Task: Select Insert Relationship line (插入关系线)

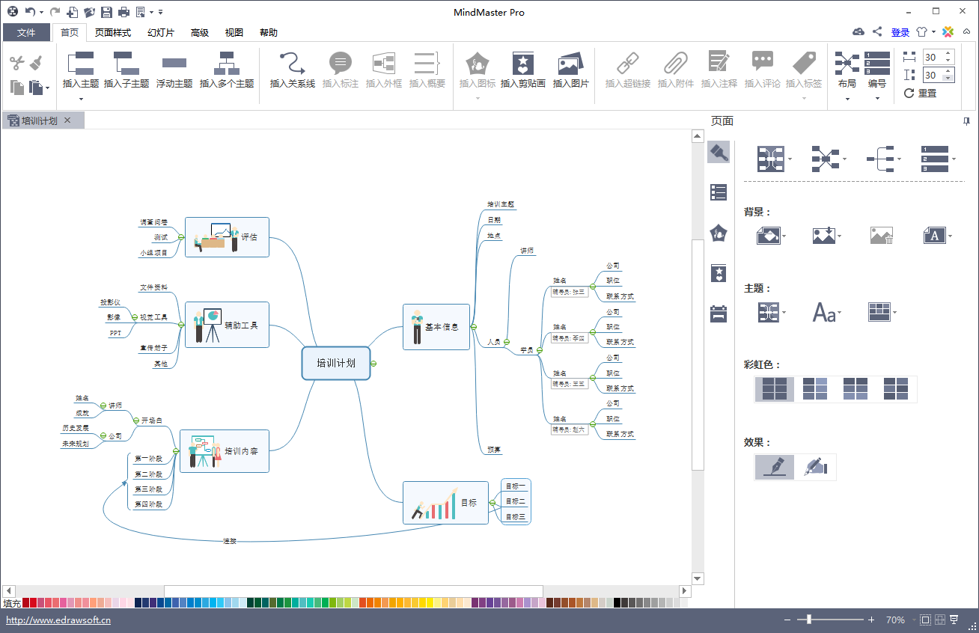Action: [x=293, y=70]
